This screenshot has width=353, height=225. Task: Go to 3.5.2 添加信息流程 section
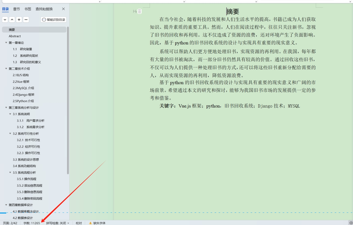pos(30,186)
